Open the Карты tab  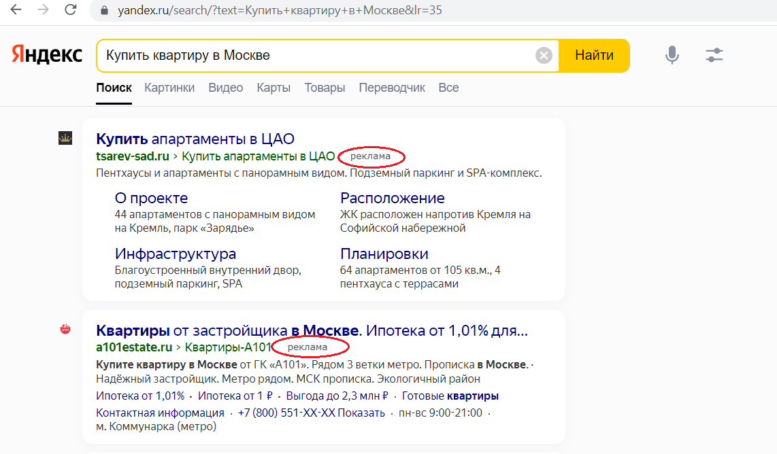click(274, 88)
